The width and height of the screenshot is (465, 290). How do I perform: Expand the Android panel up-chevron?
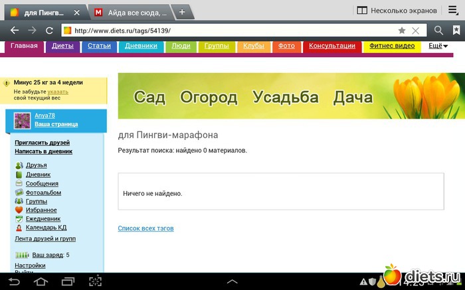click(x=232, y=281)
